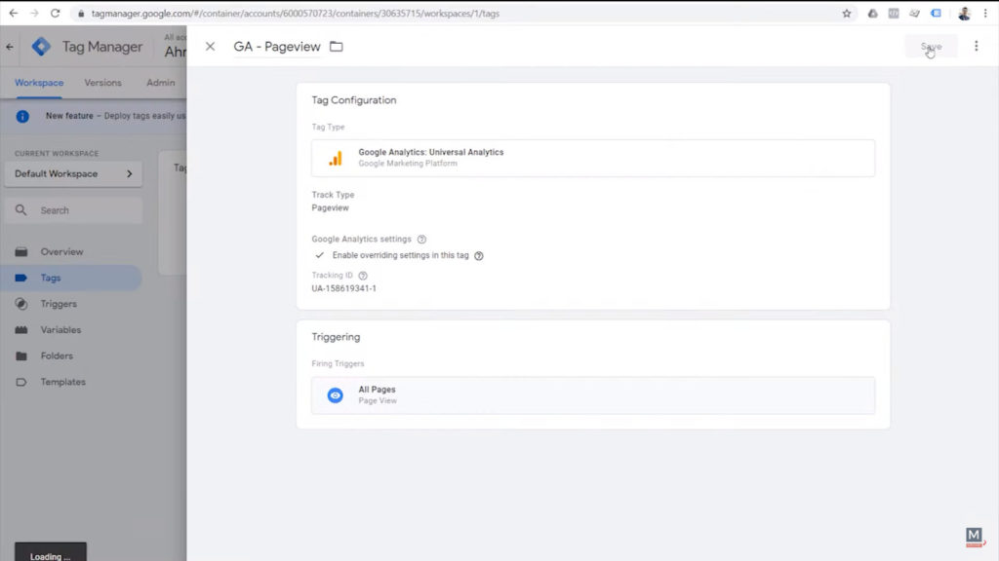This screenshot has width=999, height=561.
Task: Switch to the Versions tab
Action: (x=102, y=83)
